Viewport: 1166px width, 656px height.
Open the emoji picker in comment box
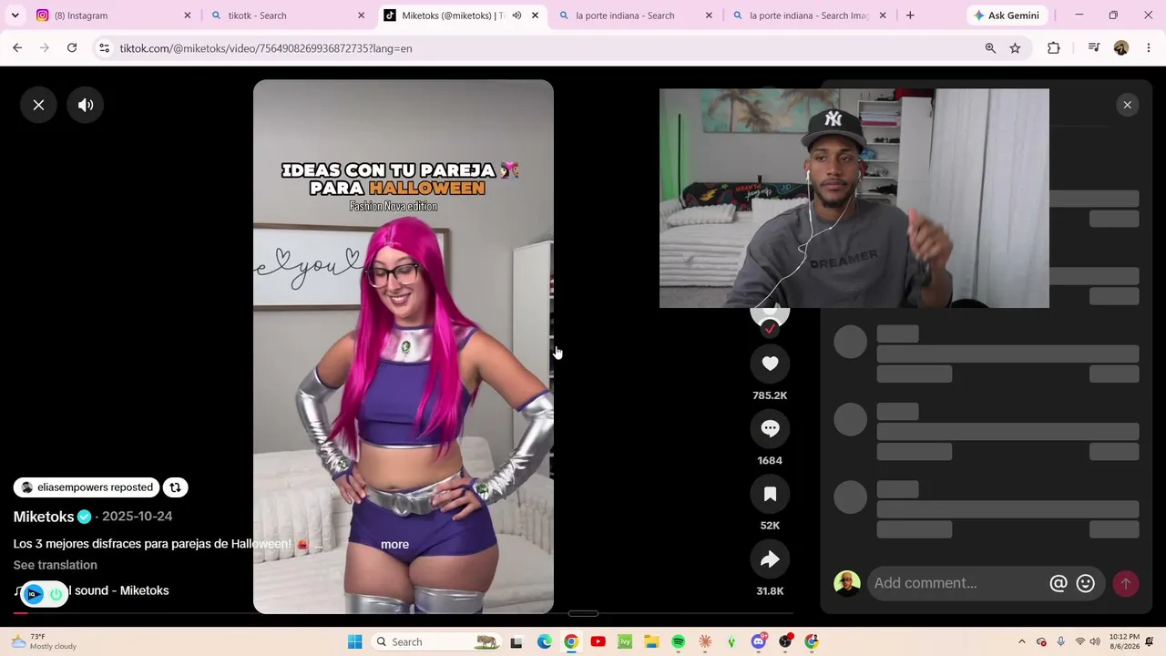tap(1085, 583)
